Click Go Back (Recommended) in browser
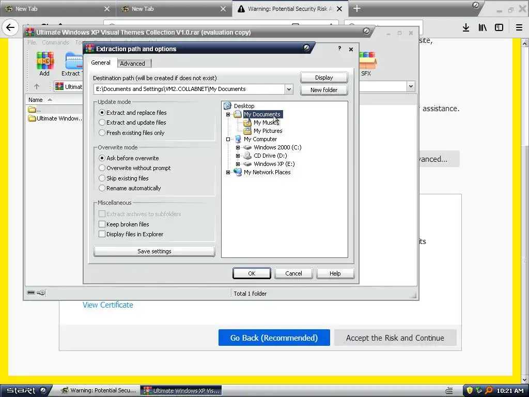The image size is (529, 397). [274, 338]
